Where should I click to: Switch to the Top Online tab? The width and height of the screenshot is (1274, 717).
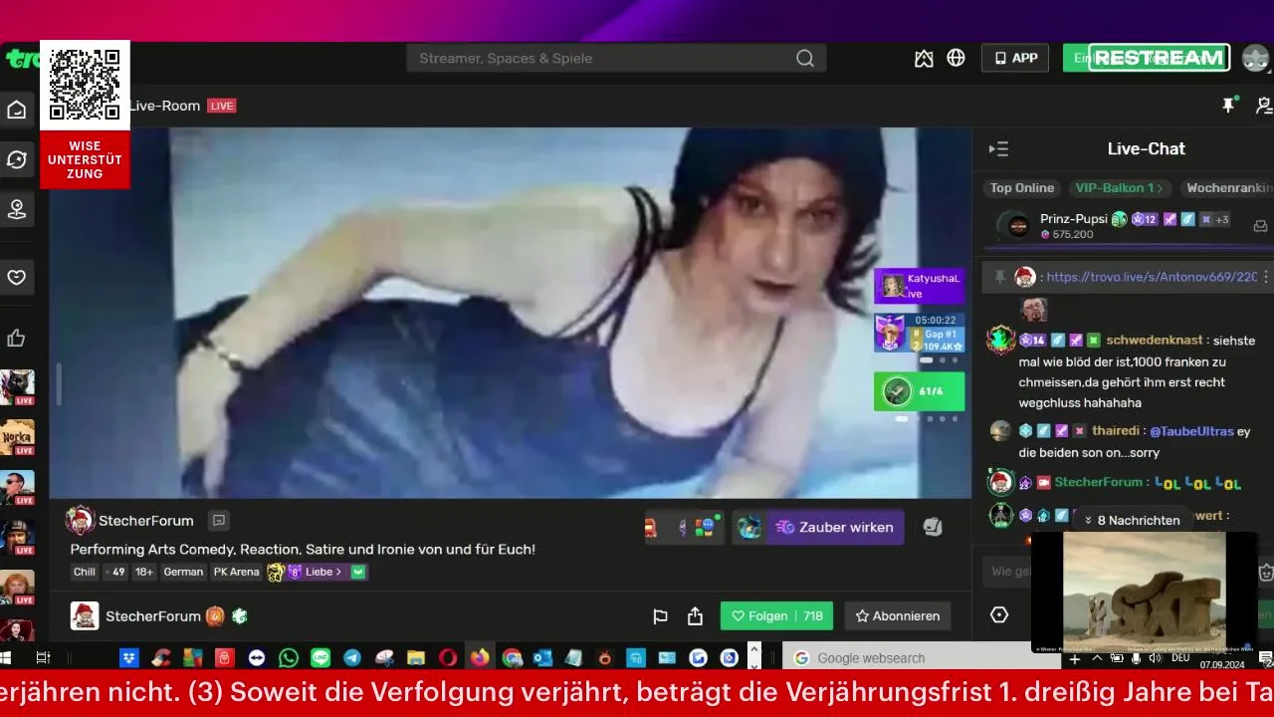click(1021, 187)
